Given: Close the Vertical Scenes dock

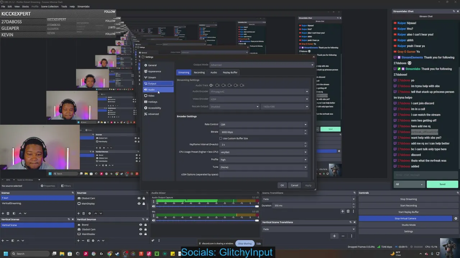Looking at the screenshot, I should pyautogui.click(x=73, y=219).
